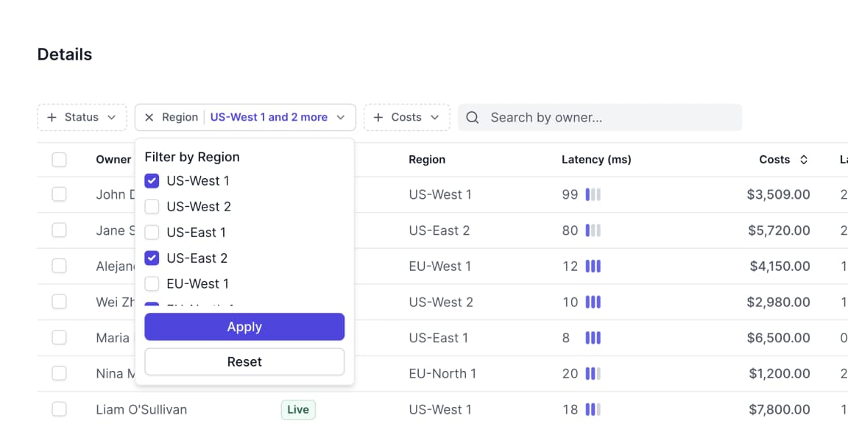The image size is (848, 424).
Task: Toggle the select-all rows header checkbox
Action: coord(60,160)
